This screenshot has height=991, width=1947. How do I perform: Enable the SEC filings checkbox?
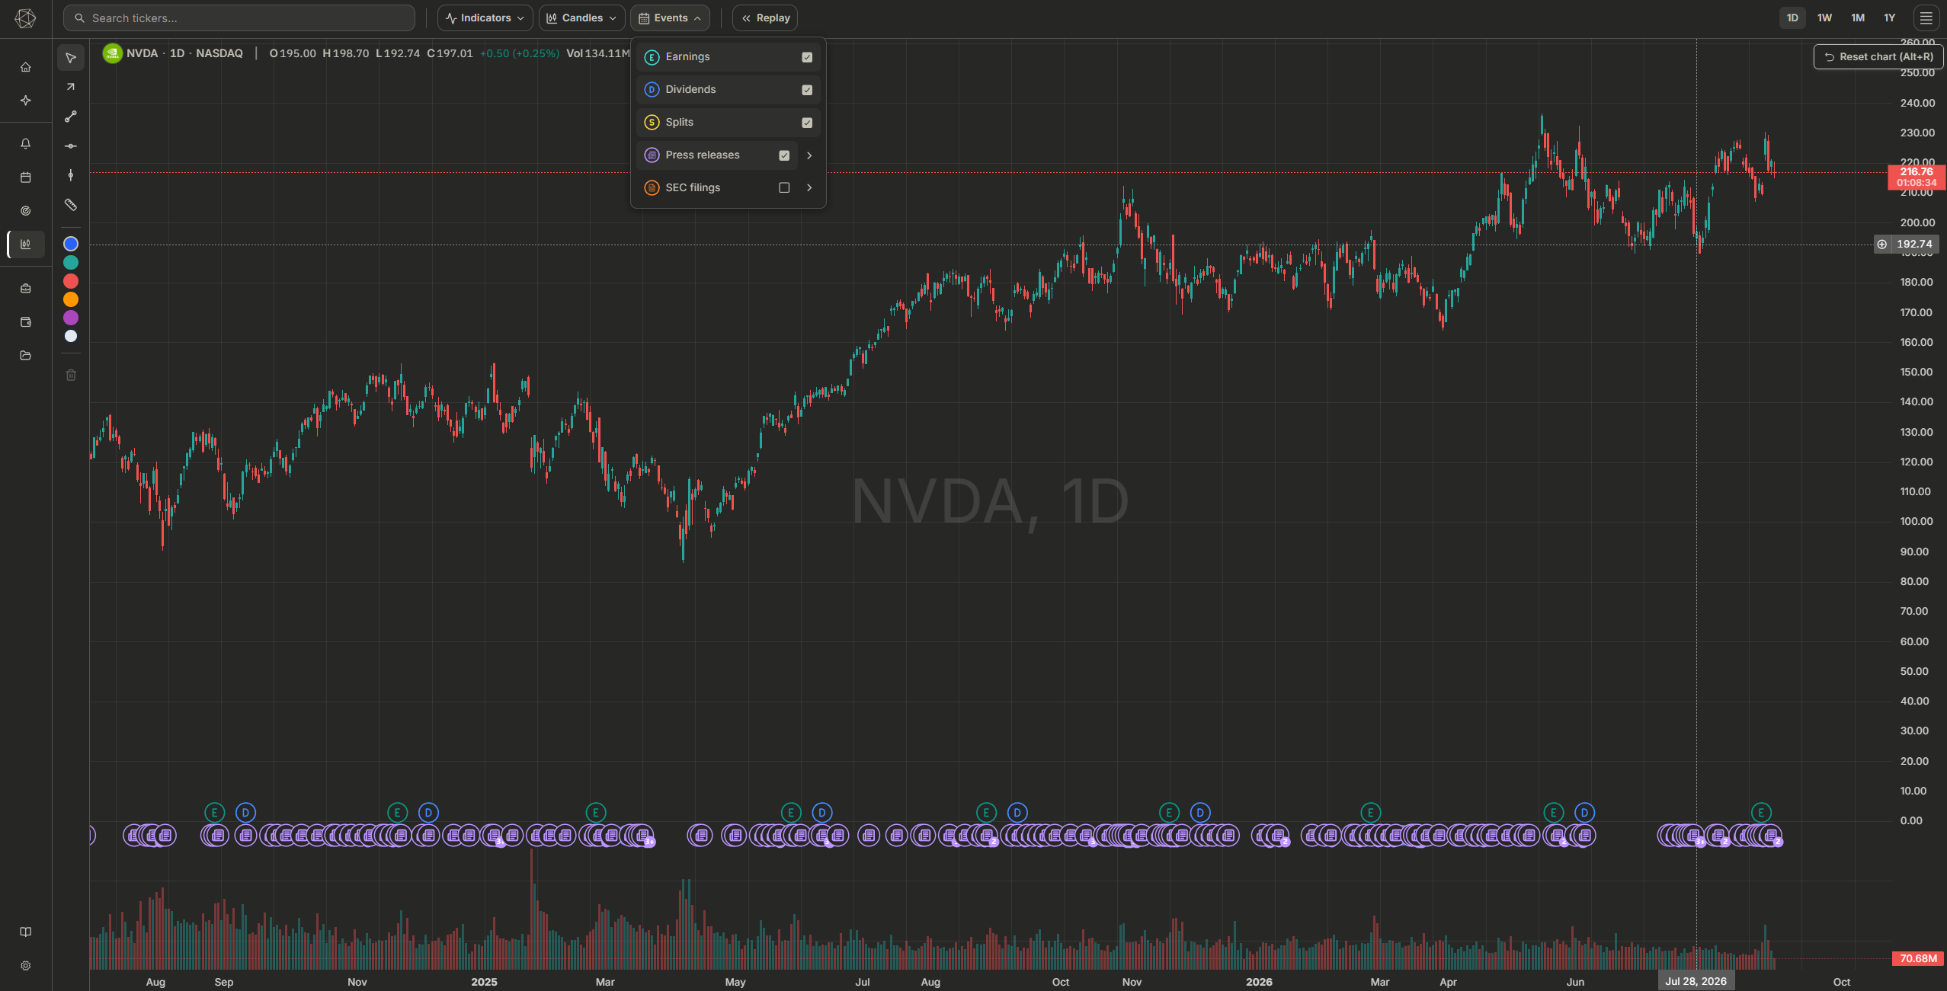(784, 187)
